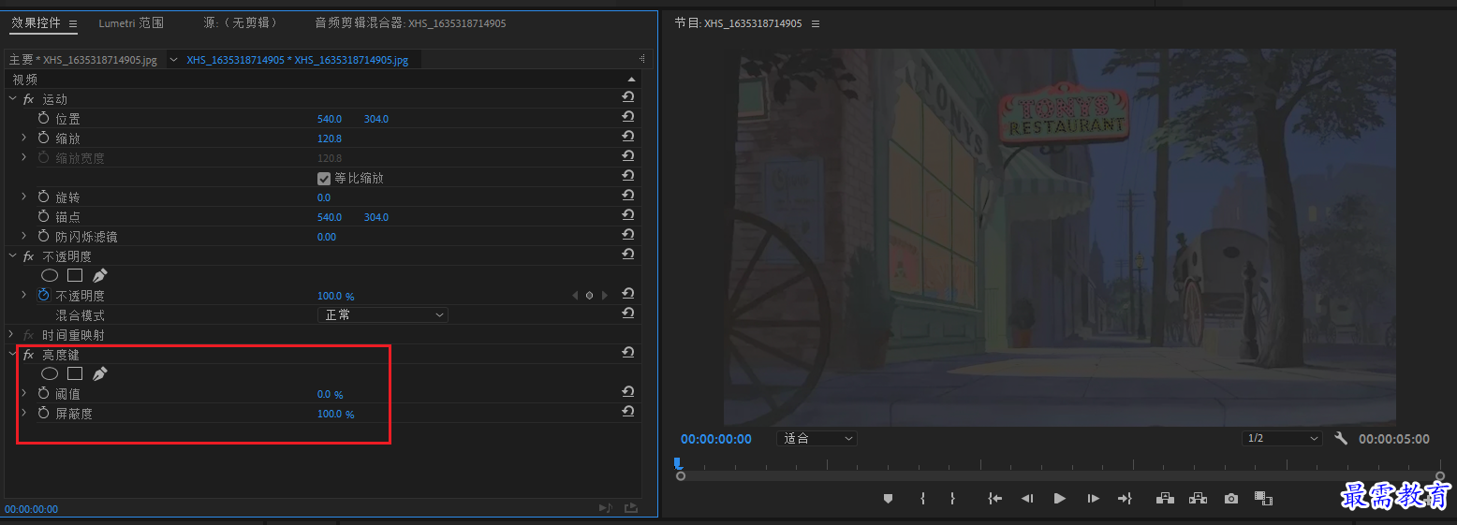
Task: Toggle animation stopwatch for 防闪烁滤镜
Action: [43, 236]
